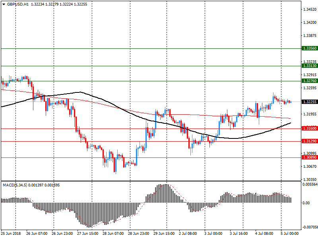Click the 2 Jul 08:00 time label
The height and width of the screenshot is (238, 318).
pos(188,234)
